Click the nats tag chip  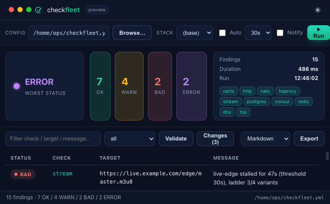(265, 91)
